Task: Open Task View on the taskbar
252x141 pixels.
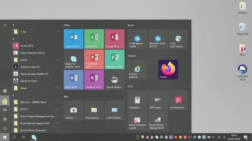Action: [24, 137]
